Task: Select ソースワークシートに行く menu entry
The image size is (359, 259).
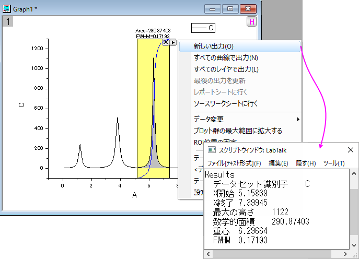Action: (226, 103)
